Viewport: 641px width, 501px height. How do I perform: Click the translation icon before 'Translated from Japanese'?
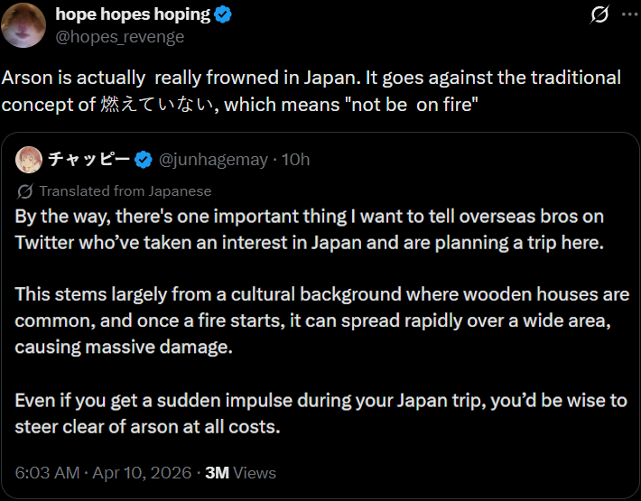pos(25,190)
